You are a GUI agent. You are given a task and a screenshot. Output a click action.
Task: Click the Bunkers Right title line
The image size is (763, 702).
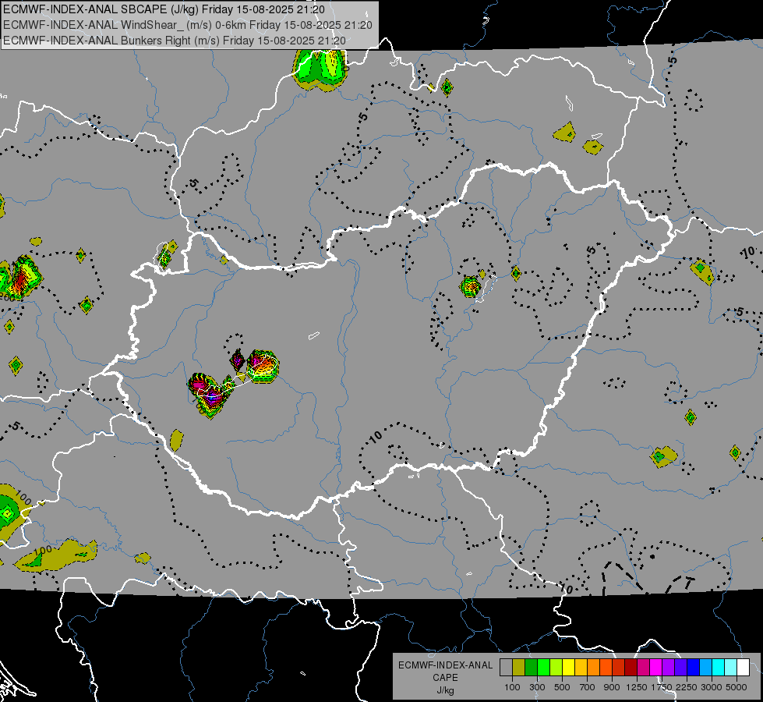[175, 41]
